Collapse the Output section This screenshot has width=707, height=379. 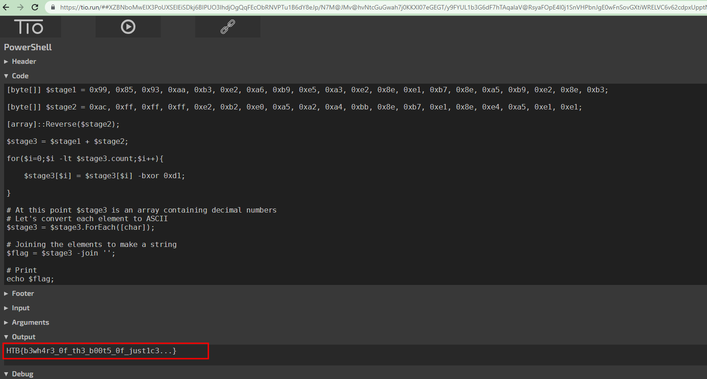click(x=23, y=337)
